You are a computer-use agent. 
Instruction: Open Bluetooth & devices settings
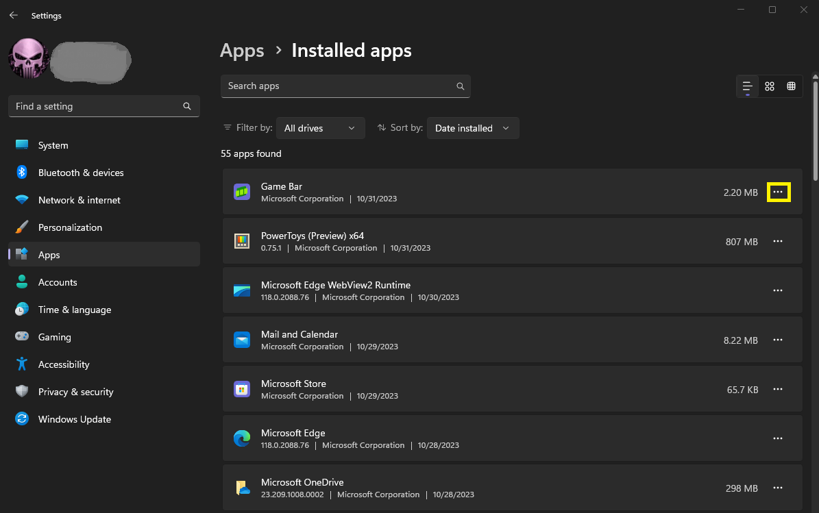point(81,173)
